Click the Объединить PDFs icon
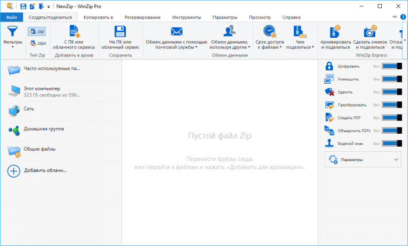The height and width of the screenshot is (246, 408). tap(329, 130)
